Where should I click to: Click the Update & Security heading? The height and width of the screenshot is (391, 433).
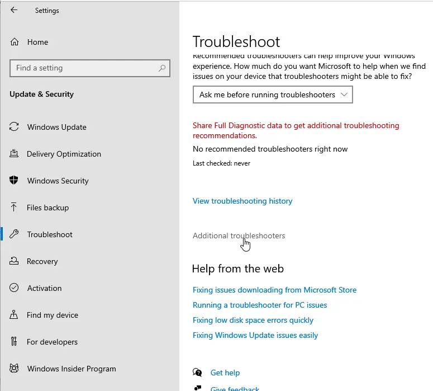click(x=41, y=95)
